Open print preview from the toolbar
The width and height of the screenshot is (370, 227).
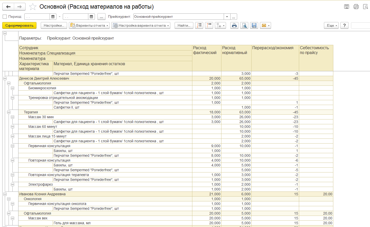point(244,25)
